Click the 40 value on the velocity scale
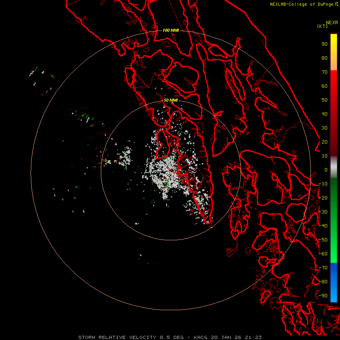 325,114
